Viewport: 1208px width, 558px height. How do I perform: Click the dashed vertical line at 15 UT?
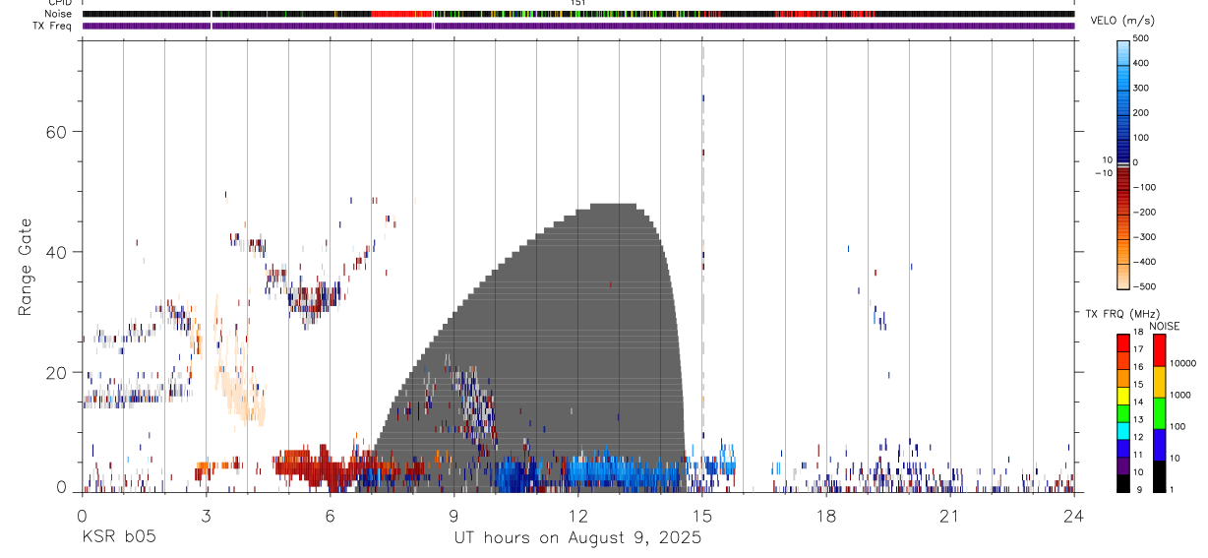(x=702, y=266)
